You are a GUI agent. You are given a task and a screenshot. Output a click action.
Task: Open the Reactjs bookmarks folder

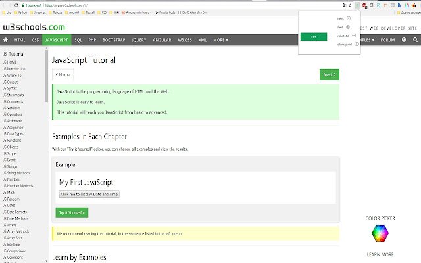(55, 12)
